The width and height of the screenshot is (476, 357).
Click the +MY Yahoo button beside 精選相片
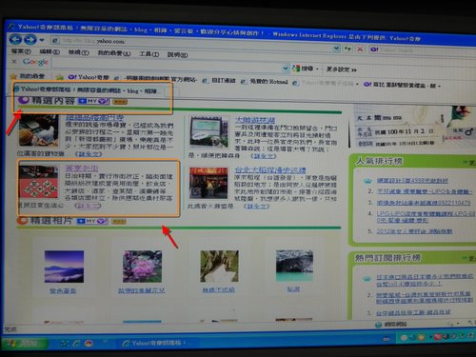click(x=92, y=221)
